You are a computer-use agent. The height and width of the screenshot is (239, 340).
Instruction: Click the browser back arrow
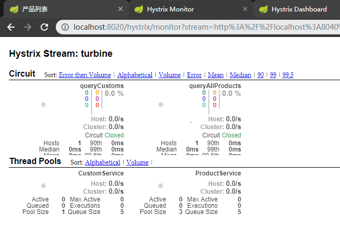[x=10, y=27]
